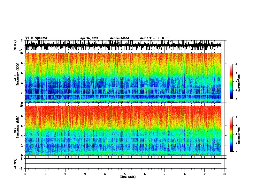Click the ch.1 frequency axis "6" tick label
This screenshot has height=195, width=253.
point(22,73)
